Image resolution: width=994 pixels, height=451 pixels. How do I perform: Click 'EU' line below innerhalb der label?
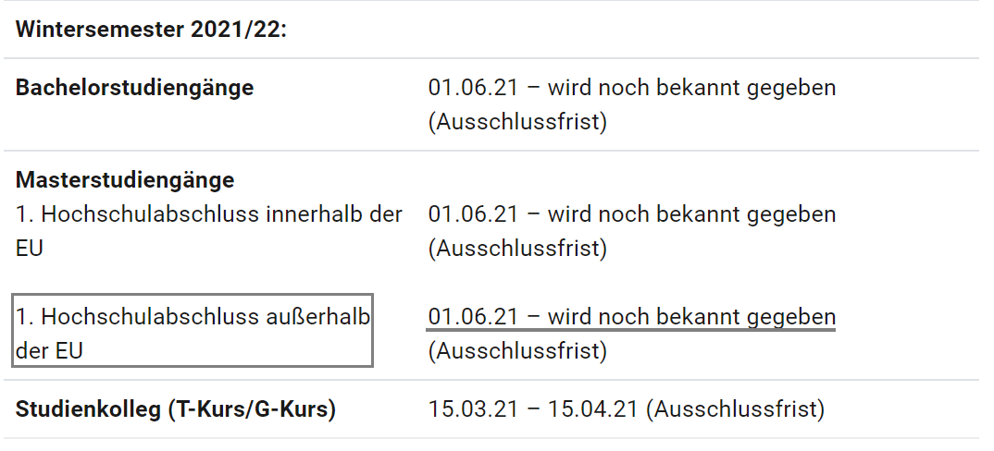(30, 249)
